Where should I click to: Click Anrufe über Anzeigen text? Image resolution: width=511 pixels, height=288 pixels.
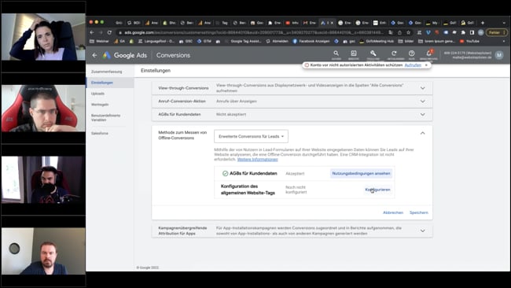(x=237, y=101)
